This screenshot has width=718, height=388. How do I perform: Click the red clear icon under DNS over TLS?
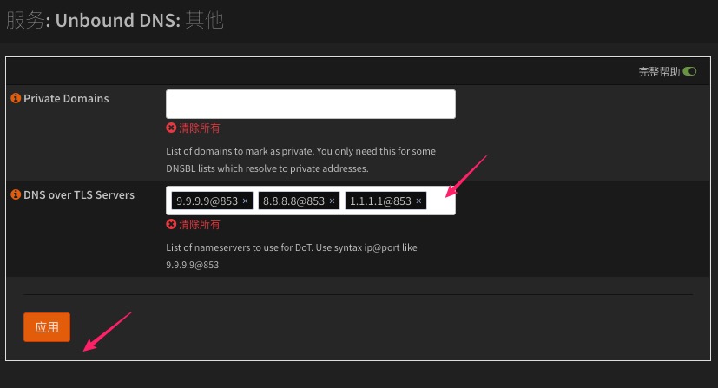pyautogui.click(x=171, y=225)
